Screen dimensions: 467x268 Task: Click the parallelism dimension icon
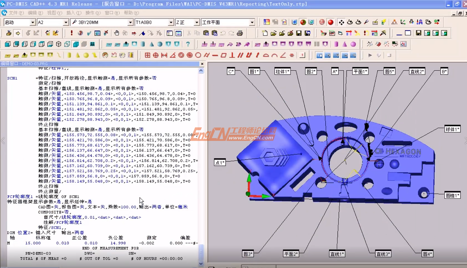240,55
